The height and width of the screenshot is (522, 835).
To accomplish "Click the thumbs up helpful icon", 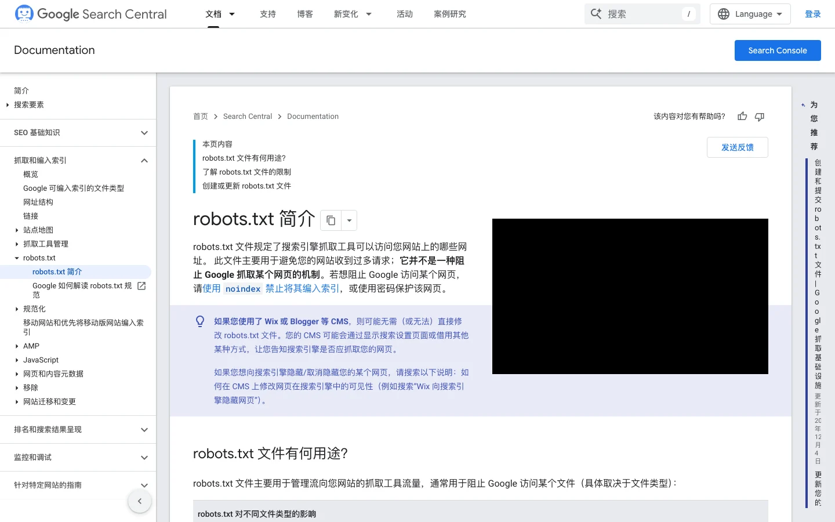I will coord(742,117).
